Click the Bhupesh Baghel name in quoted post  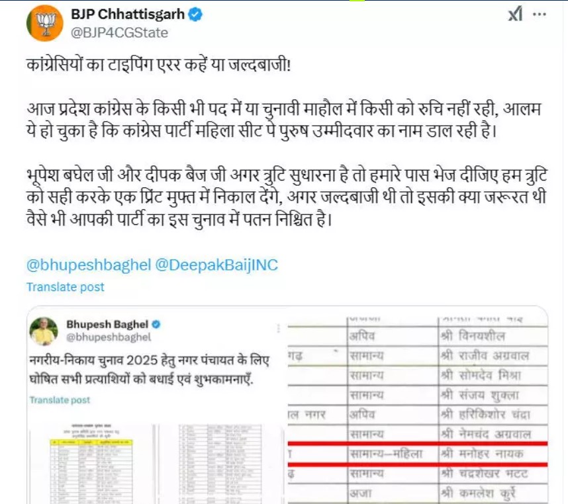[x=107, y=324]
